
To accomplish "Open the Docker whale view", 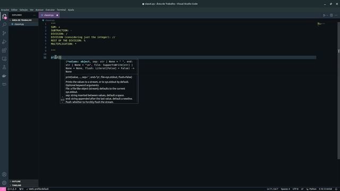I will pyautogui.click(x=4, y=76).
